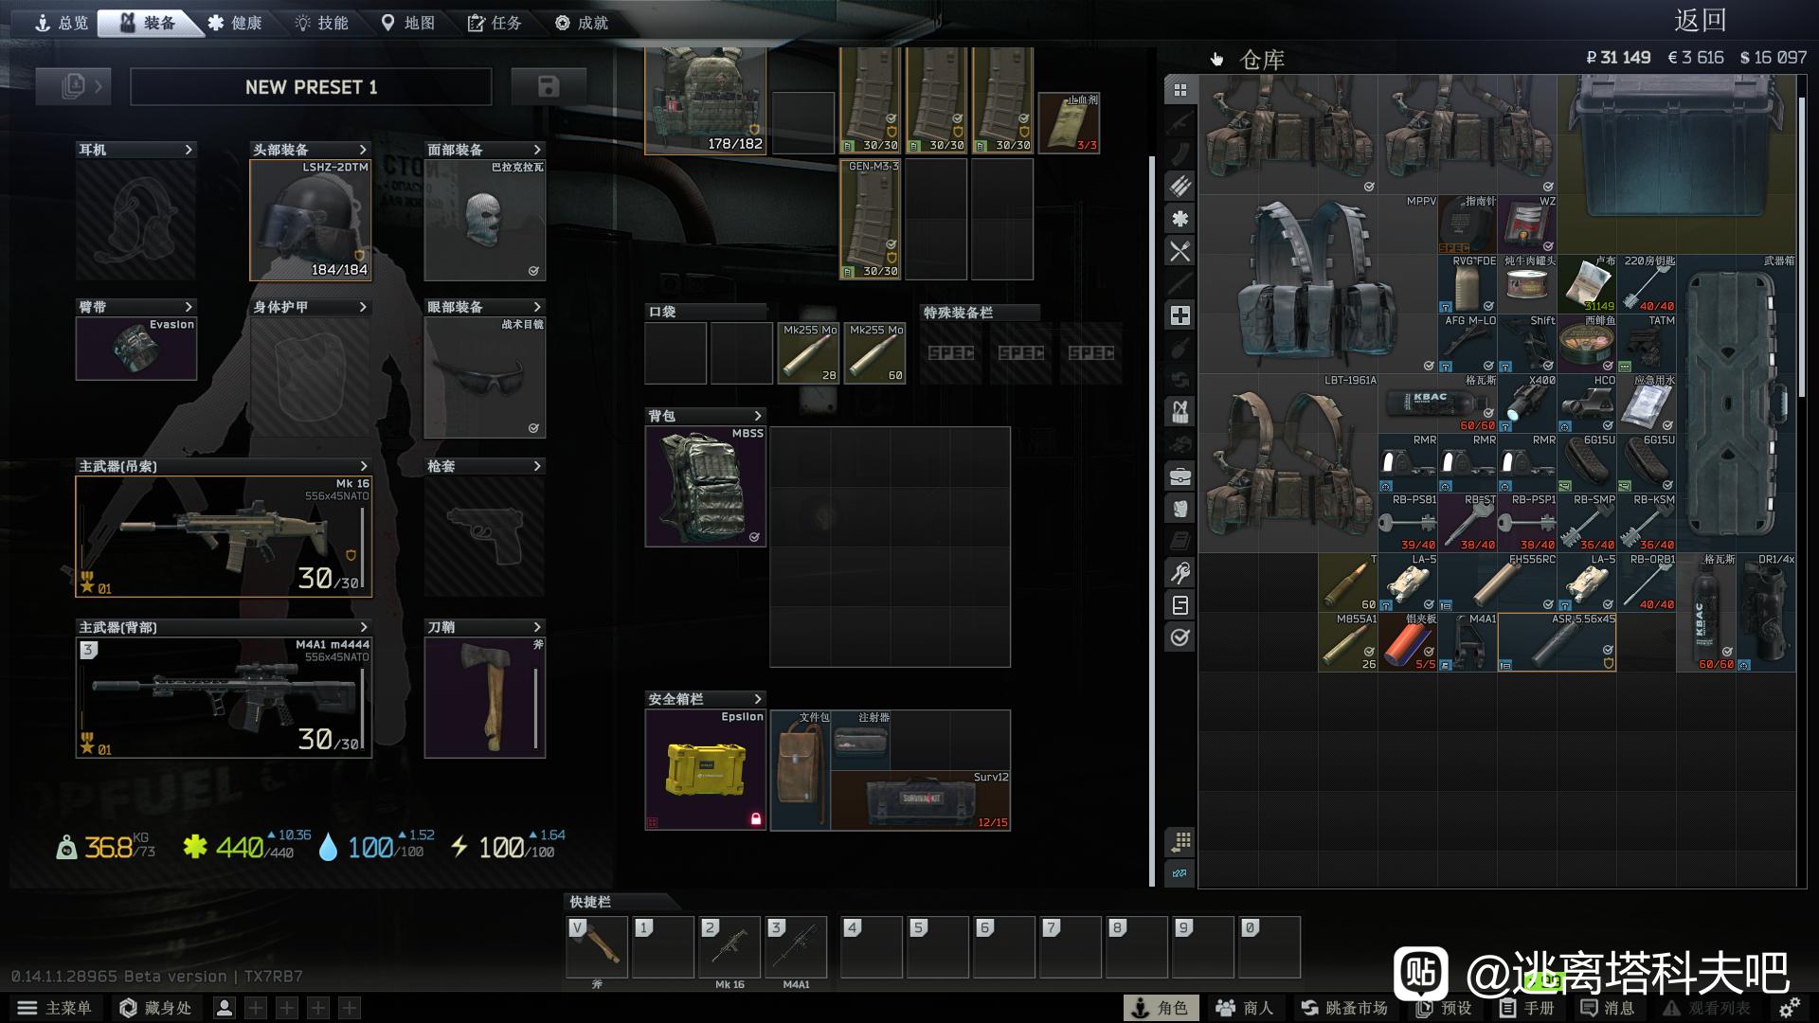The image size is (1819, 1023).
Task: Switch to the 成就 tab
Action: click(582, 23)
